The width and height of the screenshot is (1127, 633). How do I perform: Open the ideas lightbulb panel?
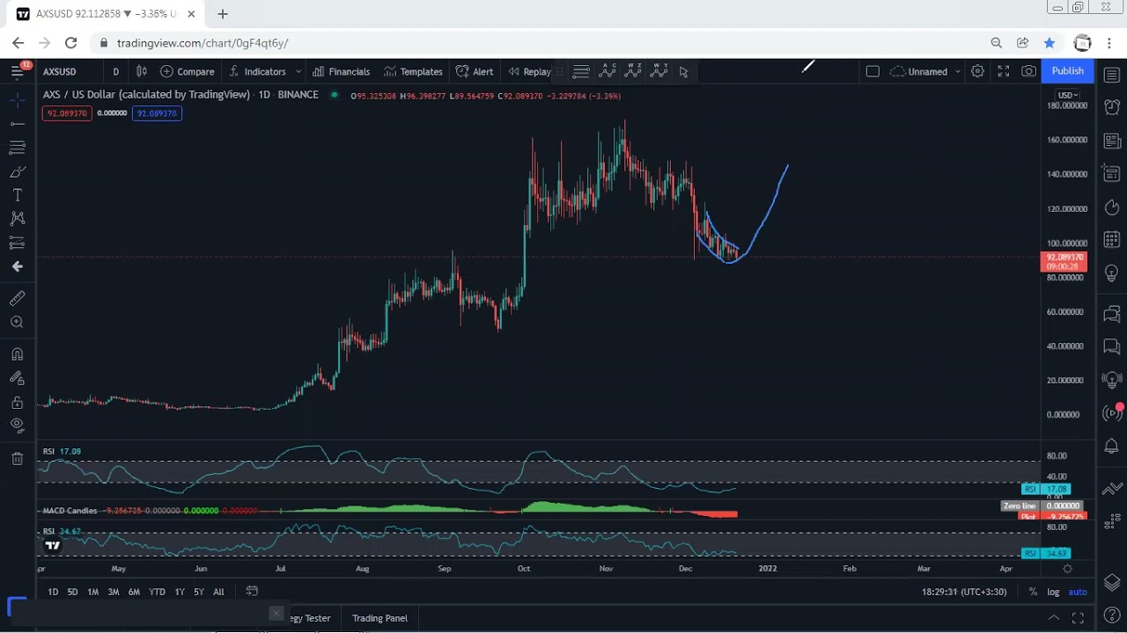coord(1112,273)
